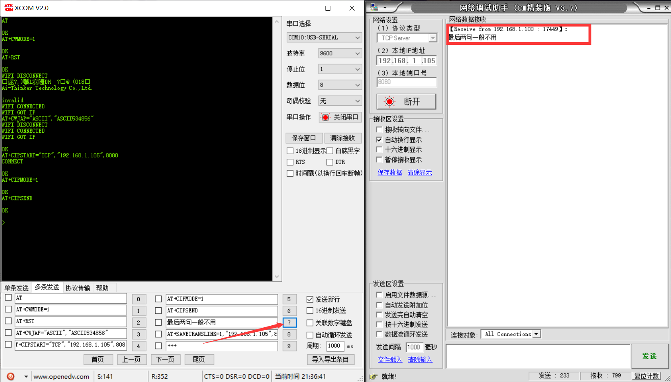This screenshot has width=671, height=382.
Task: Click the red record icon in XCOM status bar
Action: coord(11,376)
